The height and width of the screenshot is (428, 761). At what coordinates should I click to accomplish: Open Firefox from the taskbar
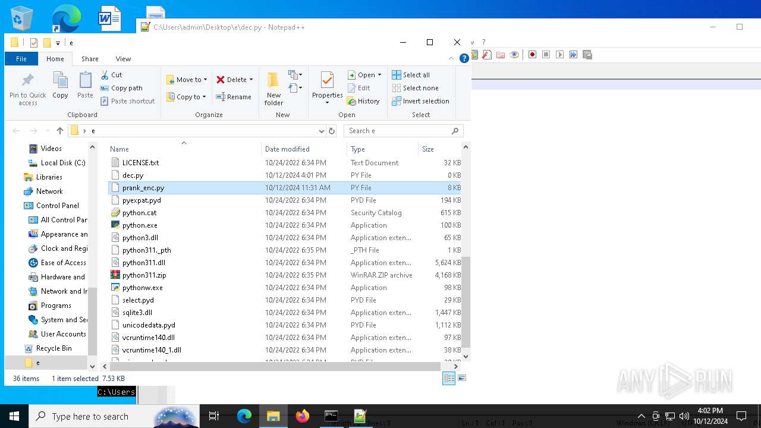303,416
